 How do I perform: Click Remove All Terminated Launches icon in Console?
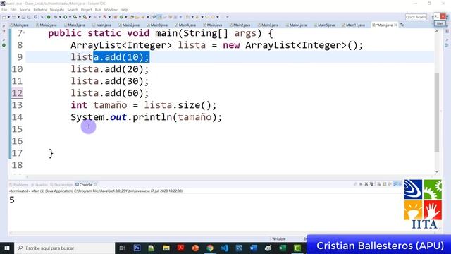(x=371, y=184)
